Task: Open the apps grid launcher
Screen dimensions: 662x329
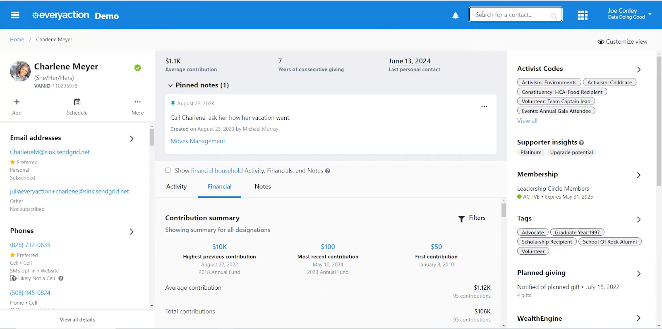Action: (x=582, y=15)
